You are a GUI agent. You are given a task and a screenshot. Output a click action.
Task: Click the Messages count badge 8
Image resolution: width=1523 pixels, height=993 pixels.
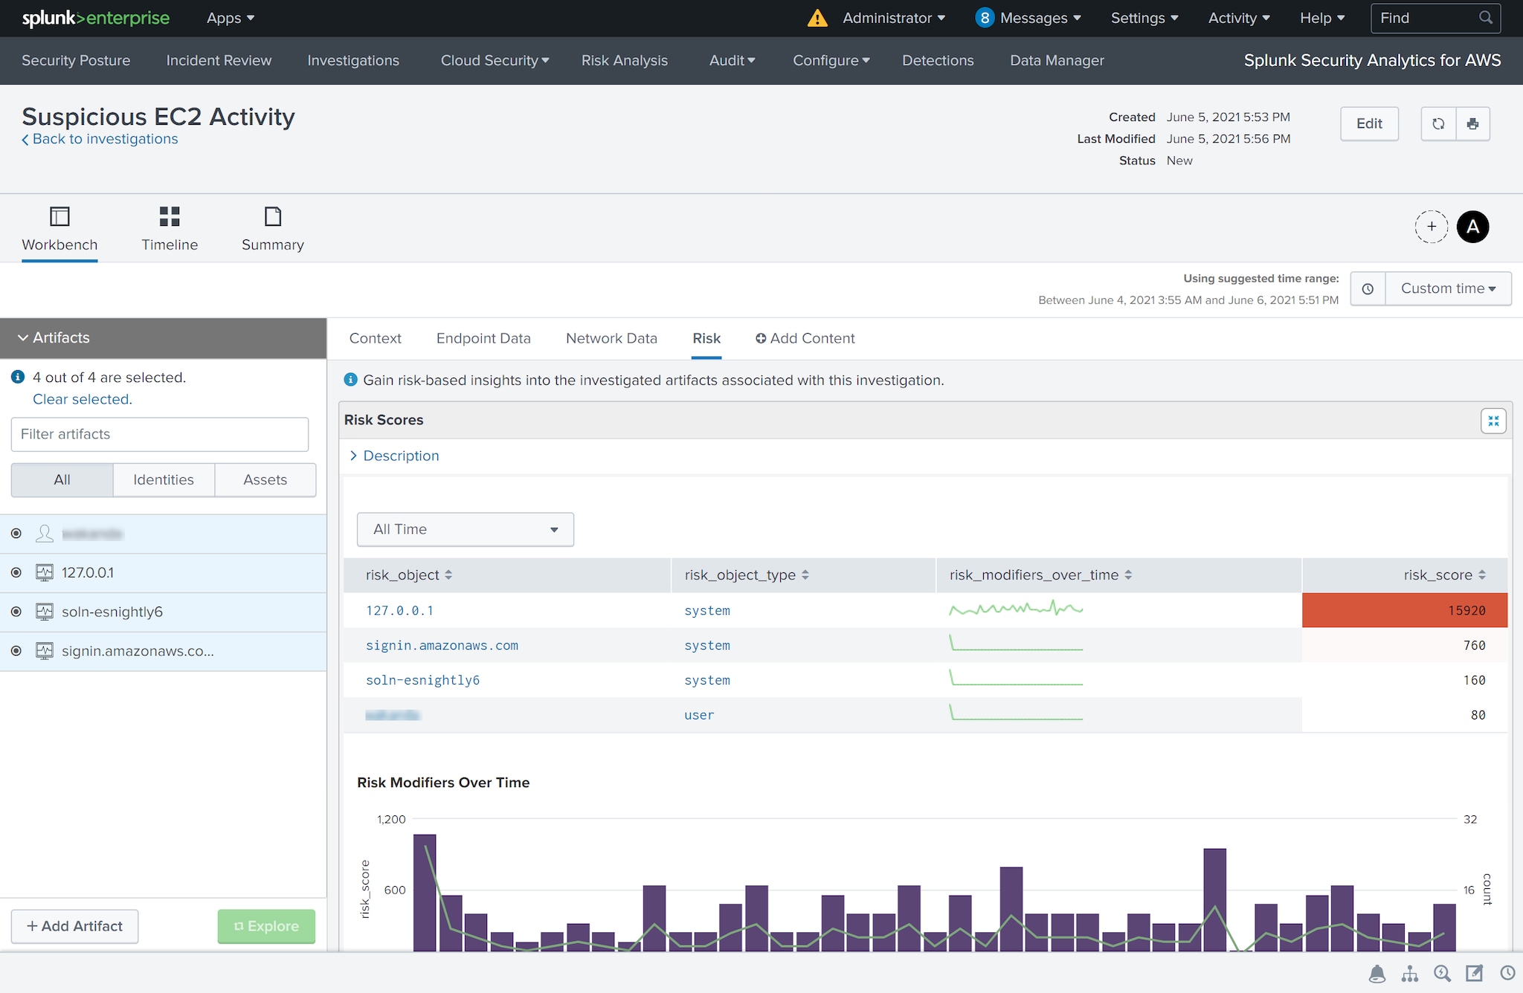pyautogui.click(x=985, y=18)
